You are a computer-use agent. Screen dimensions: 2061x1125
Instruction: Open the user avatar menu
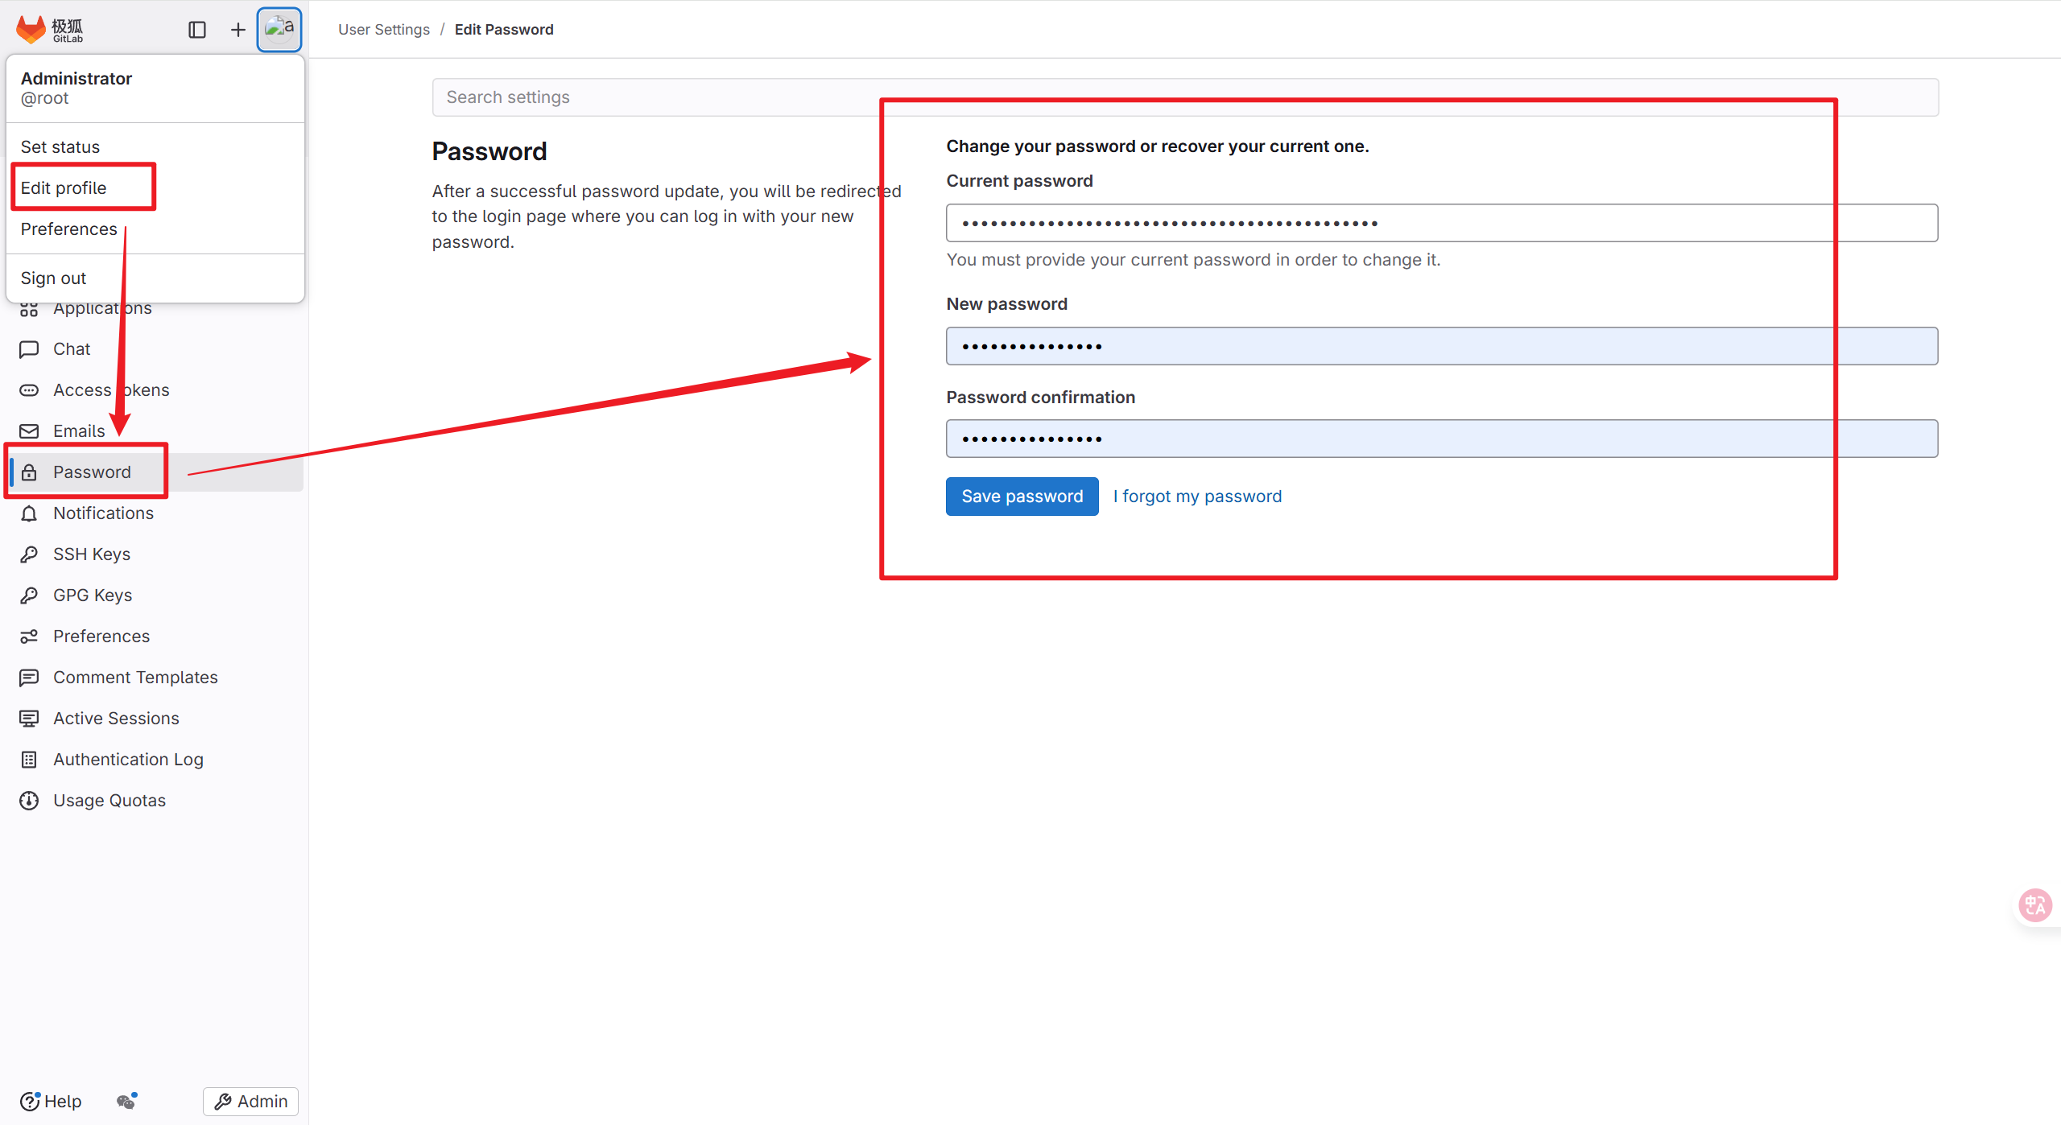tap(279, 30)
